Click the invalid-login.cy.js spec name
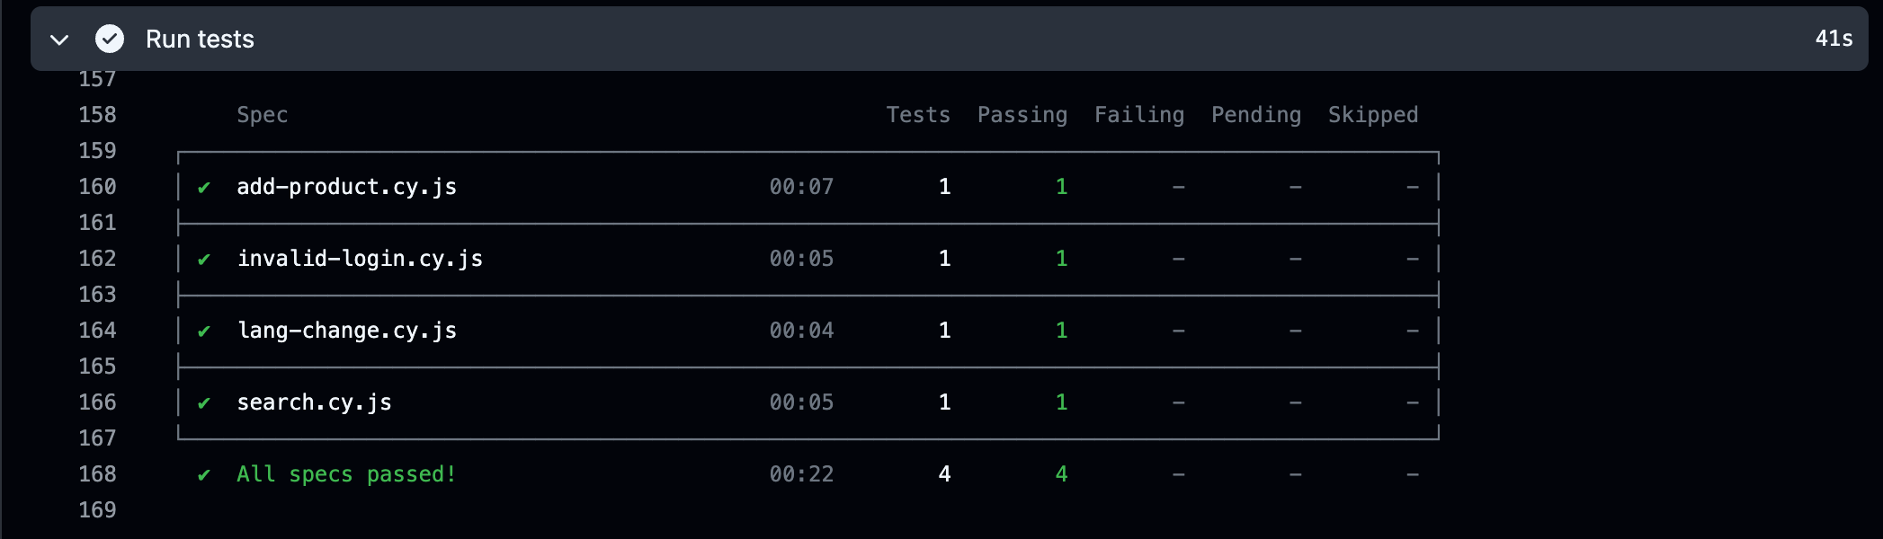 click(x=360, y=259)
